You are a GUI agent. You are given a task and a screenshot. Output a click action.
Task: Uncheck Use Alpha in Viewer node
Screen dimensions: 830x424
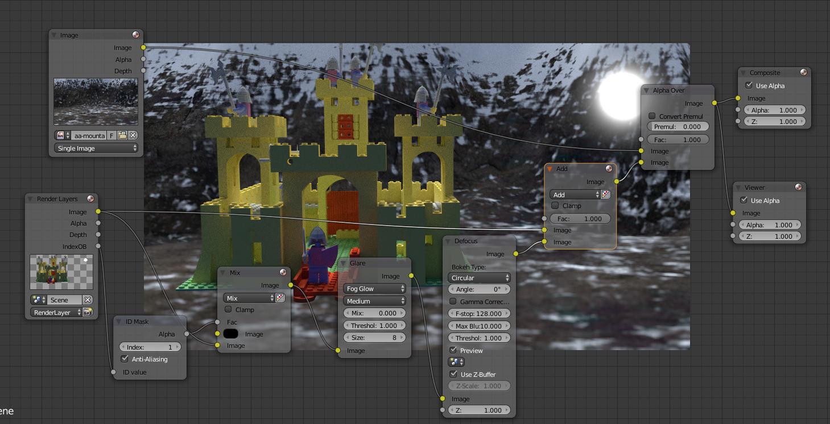click(x=744, y=201)
